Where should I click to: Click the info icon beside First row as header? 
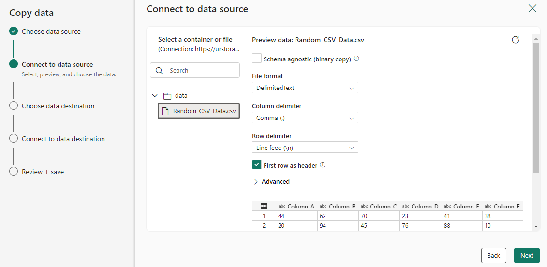tap(323, 165)
